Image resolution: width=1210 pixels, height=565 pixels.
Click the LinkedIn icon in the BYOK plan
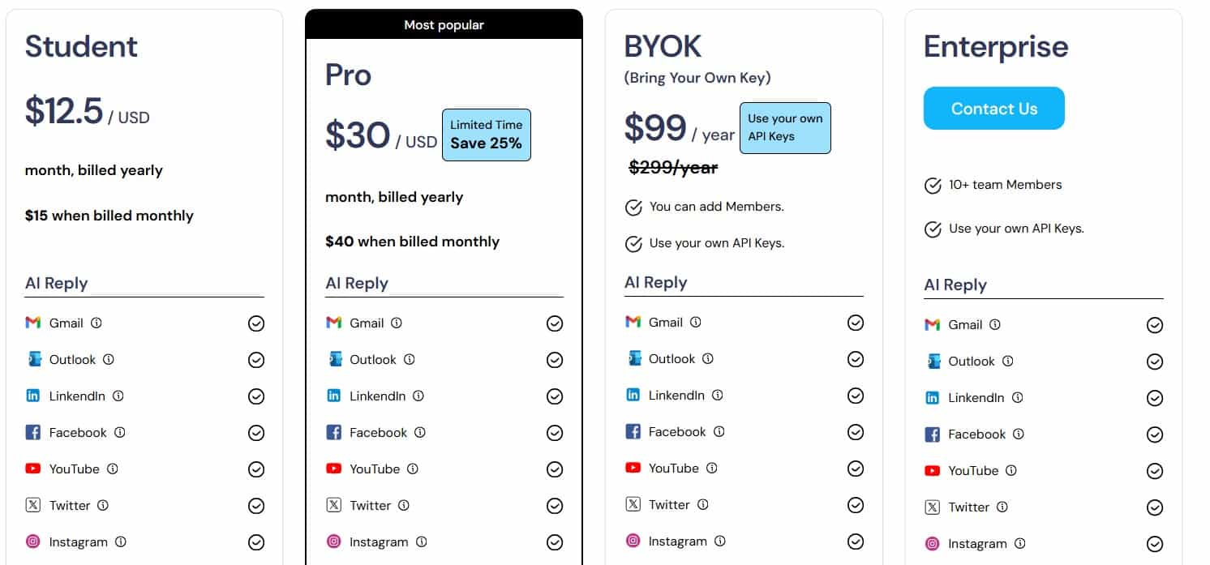(633, 395)
